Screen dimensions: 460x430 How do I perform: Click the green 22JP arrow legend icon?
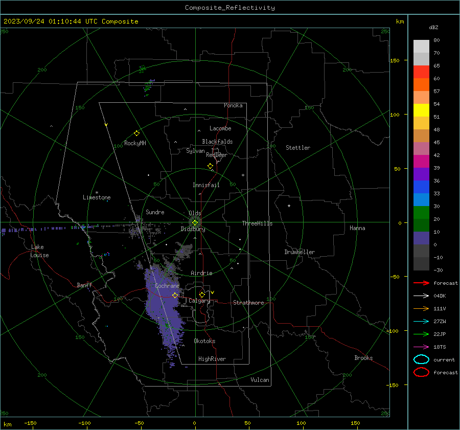[x=421, y=334]
